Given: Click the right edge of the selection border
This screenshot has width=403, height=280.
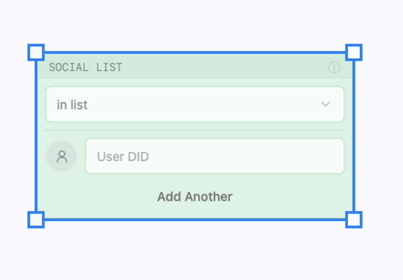Looking at the screenshot, I should (x=353, y=137).
